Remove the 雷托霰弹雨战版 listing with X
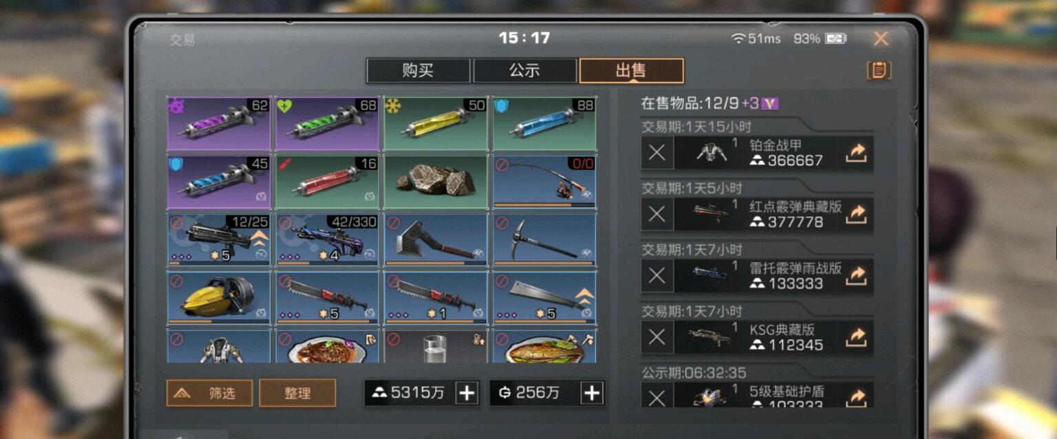The height and width of the screenshot is (439, 1057). pyautogui.click(x=657, y=276)
